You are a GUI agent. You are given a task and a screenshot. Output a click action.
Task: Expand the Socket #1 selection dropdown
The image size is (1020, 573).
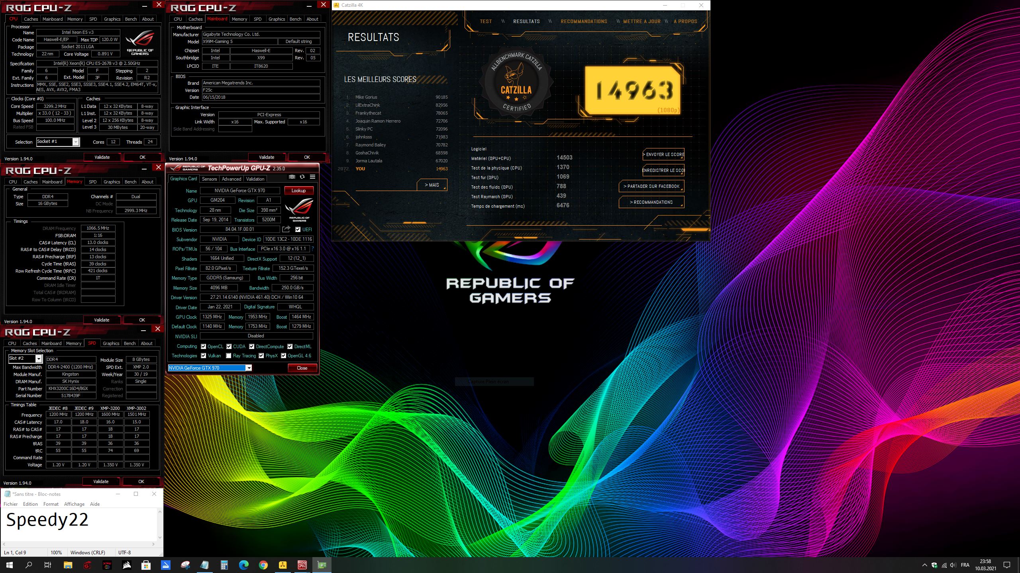76,142
